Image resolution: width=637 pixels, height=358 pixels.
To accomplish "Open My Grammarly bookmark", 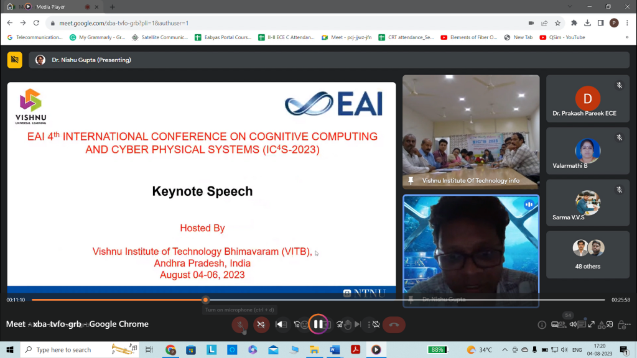I will coord(98,37).
